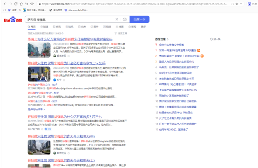This screenshot has width=258, height=168.
Task: Switch to the 采购 tab
Action: [132, 27]
